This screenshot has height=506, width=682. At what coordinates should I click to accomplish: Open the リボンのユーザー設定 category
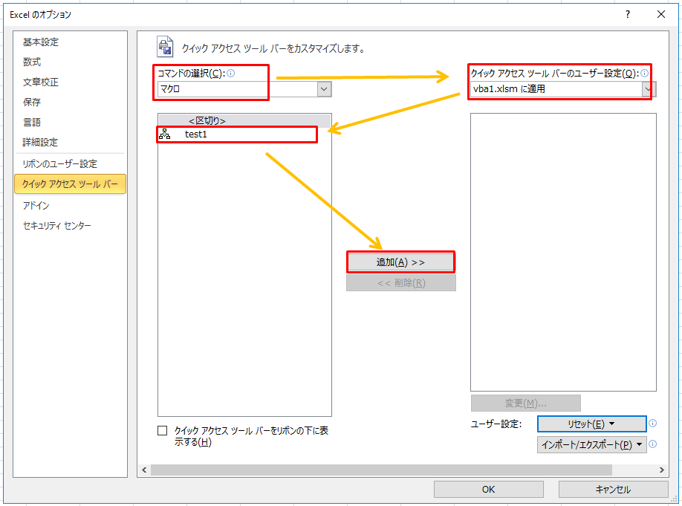(x=70, y=164)
